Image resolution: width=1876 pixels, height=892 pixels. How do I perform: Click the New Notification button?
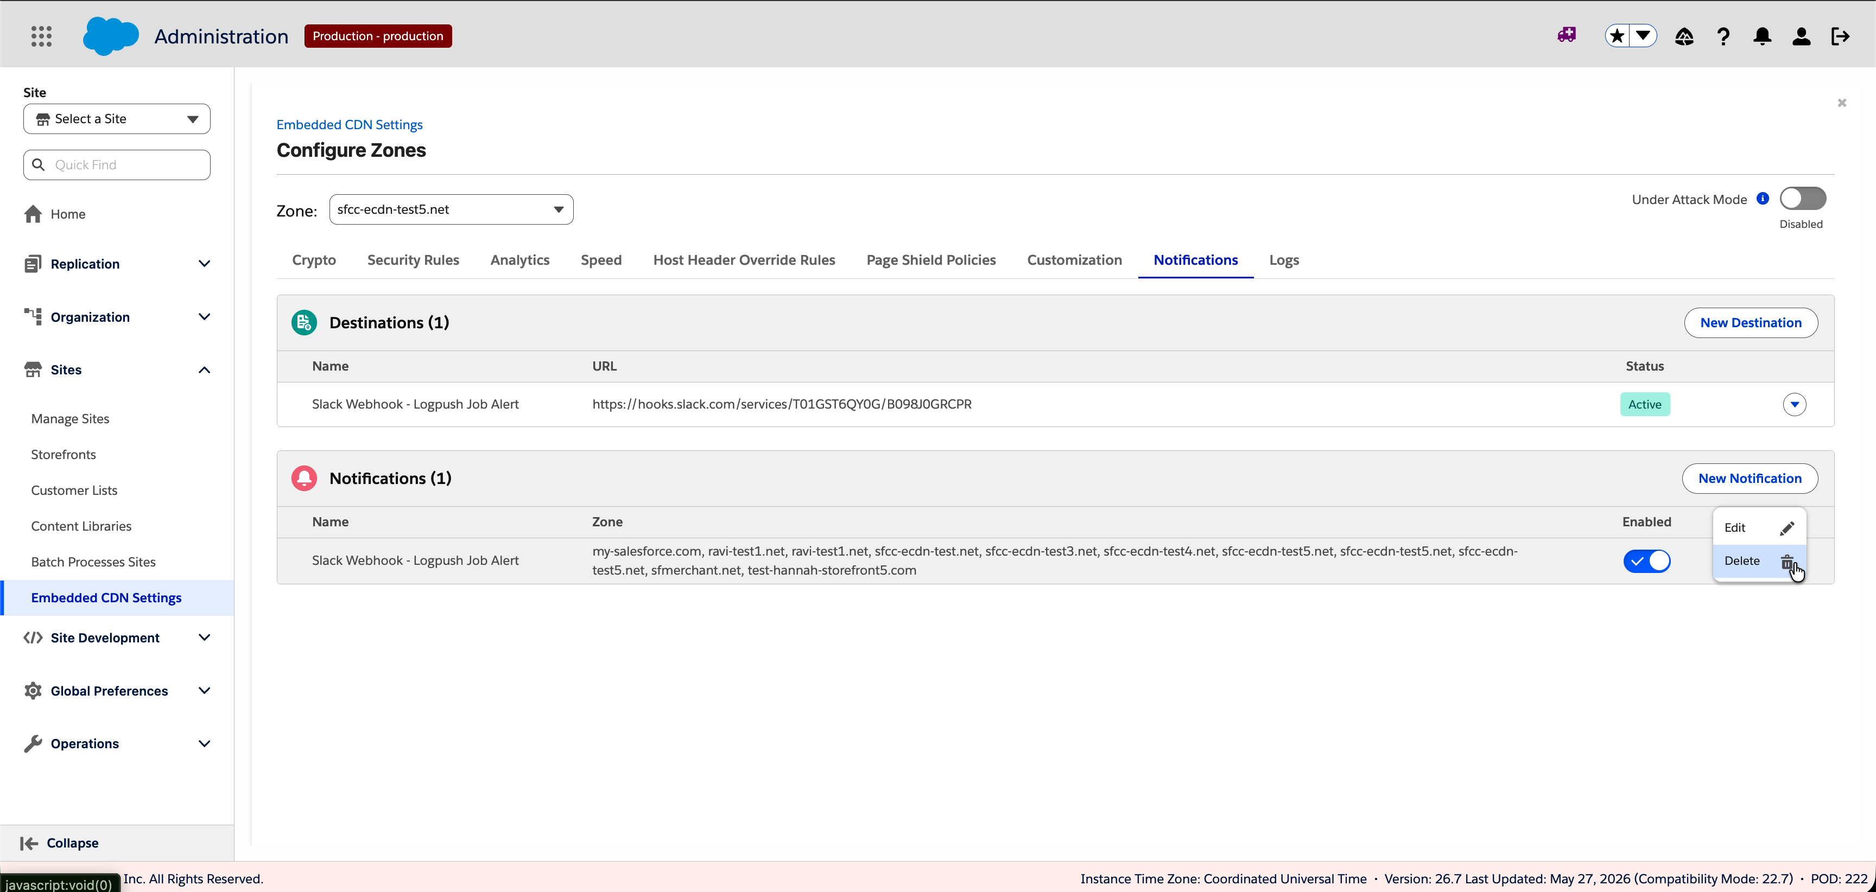(x=1750, y=479)
